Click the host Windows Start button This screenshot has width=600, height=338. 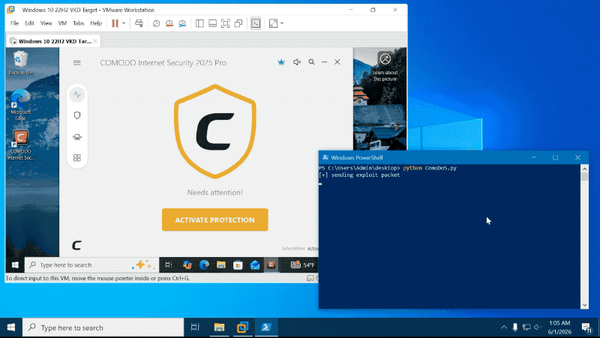11,328
